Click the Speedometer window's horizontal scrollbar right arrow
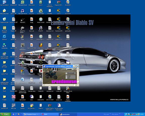Screen dimensions: 145x116 click(x=76, y=85)
